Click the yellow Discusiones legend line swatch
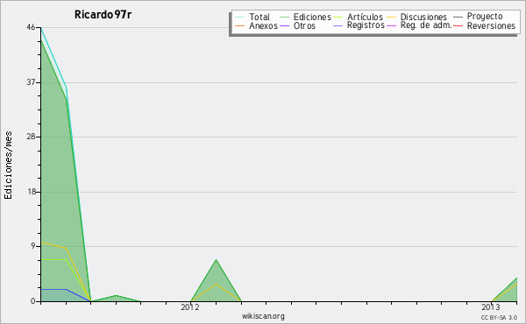 [x=392, y=18]
